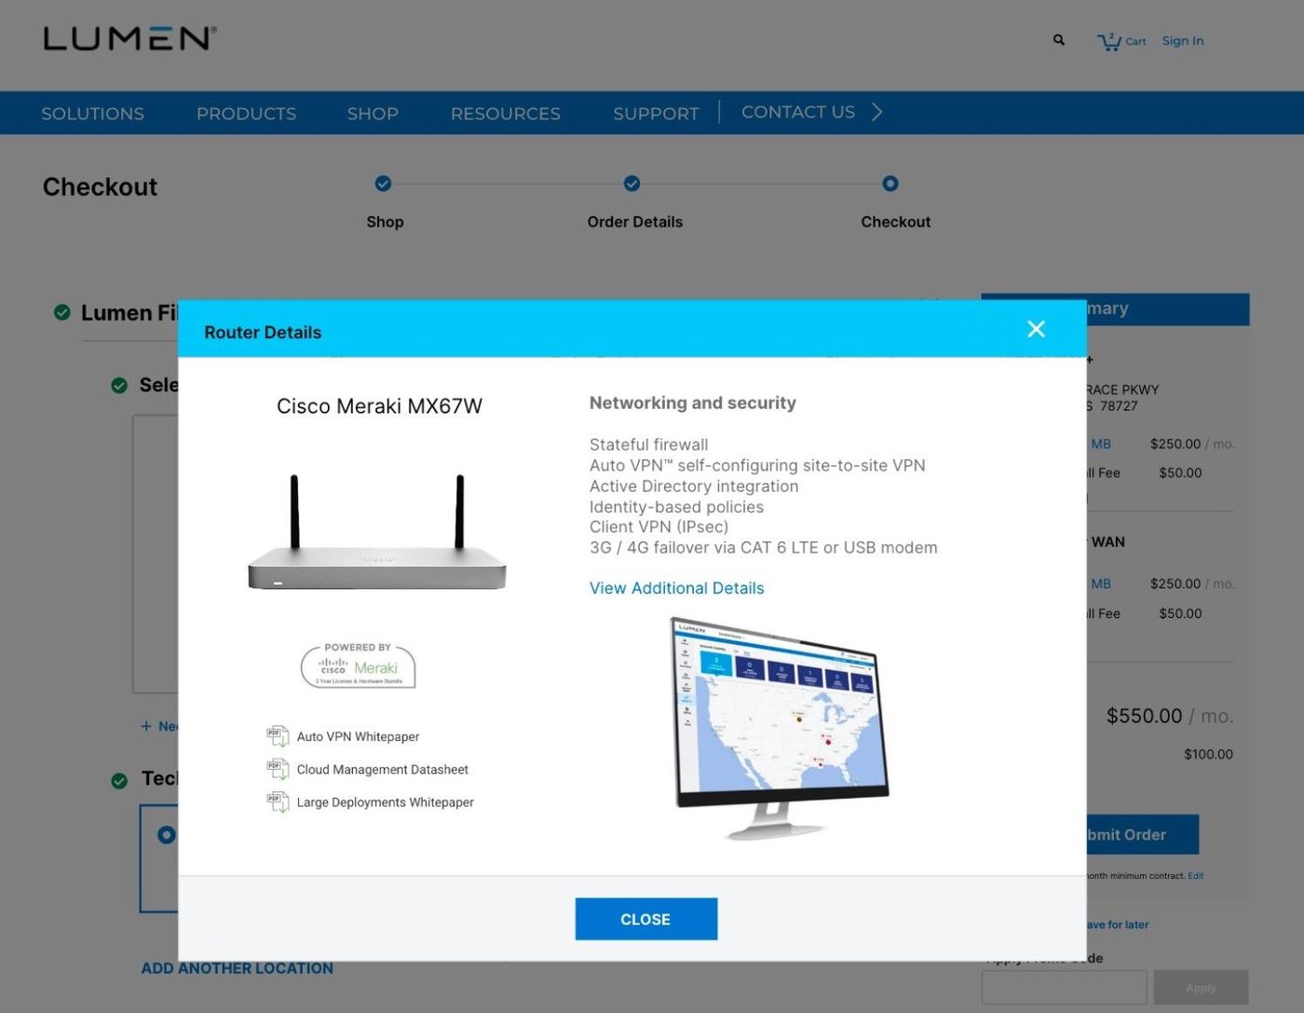The image size is (1304, 1013).
Task: Open the SOLUTIONS menu
Action: tap(92, 114)
